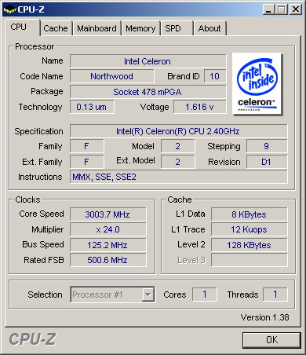Click the Voltage value 1.616 v
This screenshot has height=355, width=306.
click(x=200, y=107)
